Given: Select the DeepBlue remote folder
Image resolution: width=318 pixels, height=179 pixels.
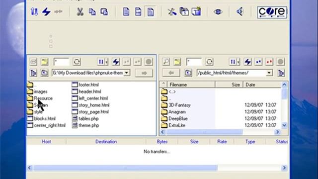Looking at the screenshot, I should [174, 118].
